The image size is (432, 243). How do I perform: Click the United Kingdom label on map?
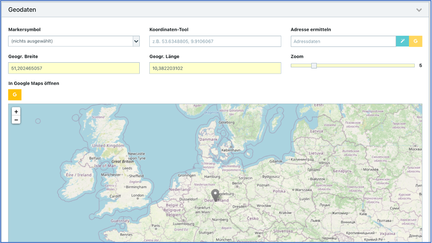[x=108, y=145]
